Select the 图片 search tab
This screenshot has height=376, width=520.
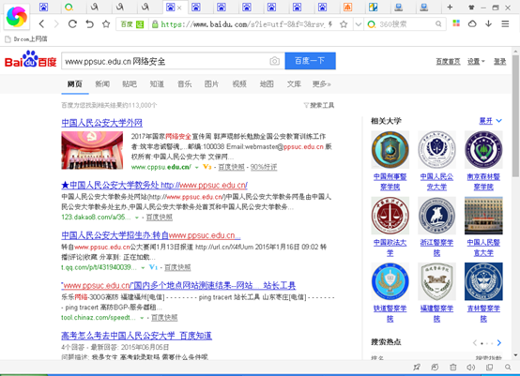[x=211, y=84]
